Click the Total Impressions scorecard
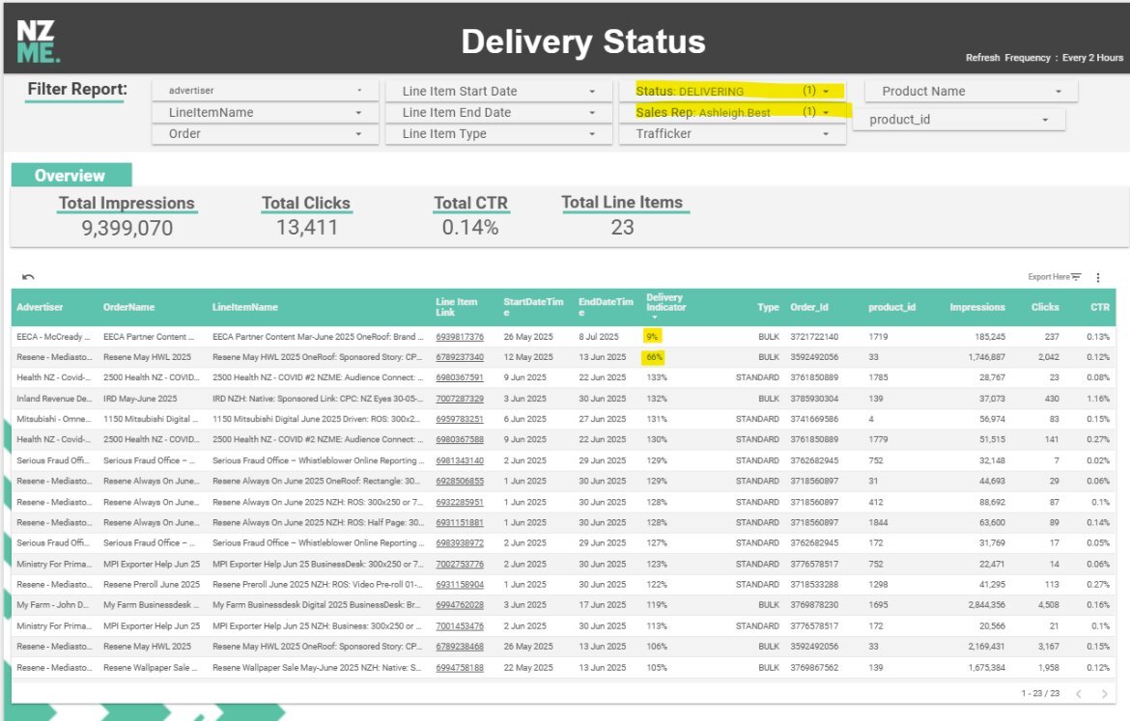The height and width of the screenshot is (721, 1130). (x=127, y=216)
